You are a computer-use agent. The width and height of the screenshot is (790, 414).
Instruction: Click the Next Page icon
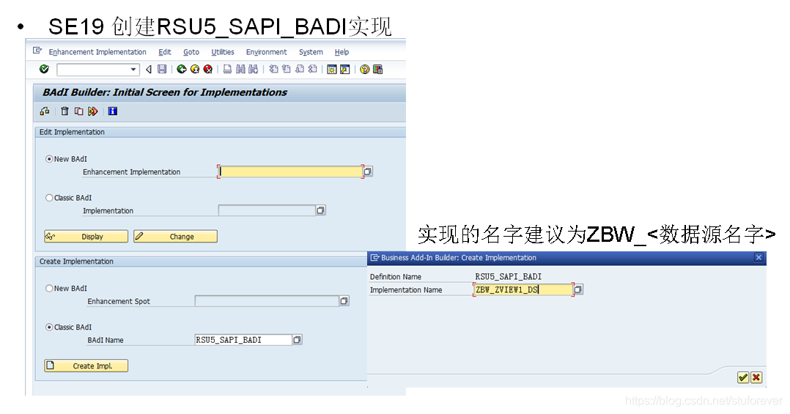[299, 69]
